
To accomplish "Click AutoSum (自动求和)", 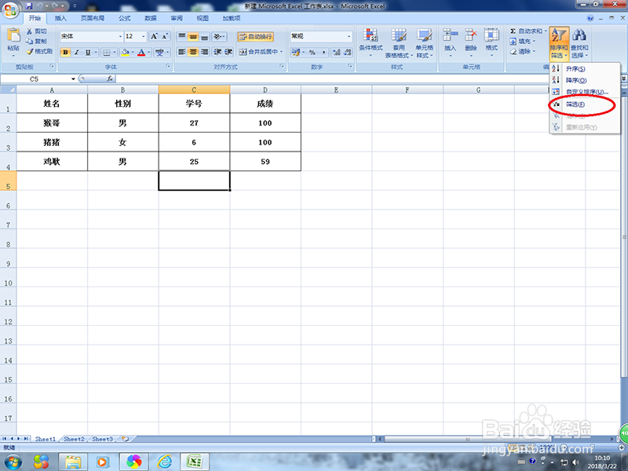I will [x=528, y=31].
